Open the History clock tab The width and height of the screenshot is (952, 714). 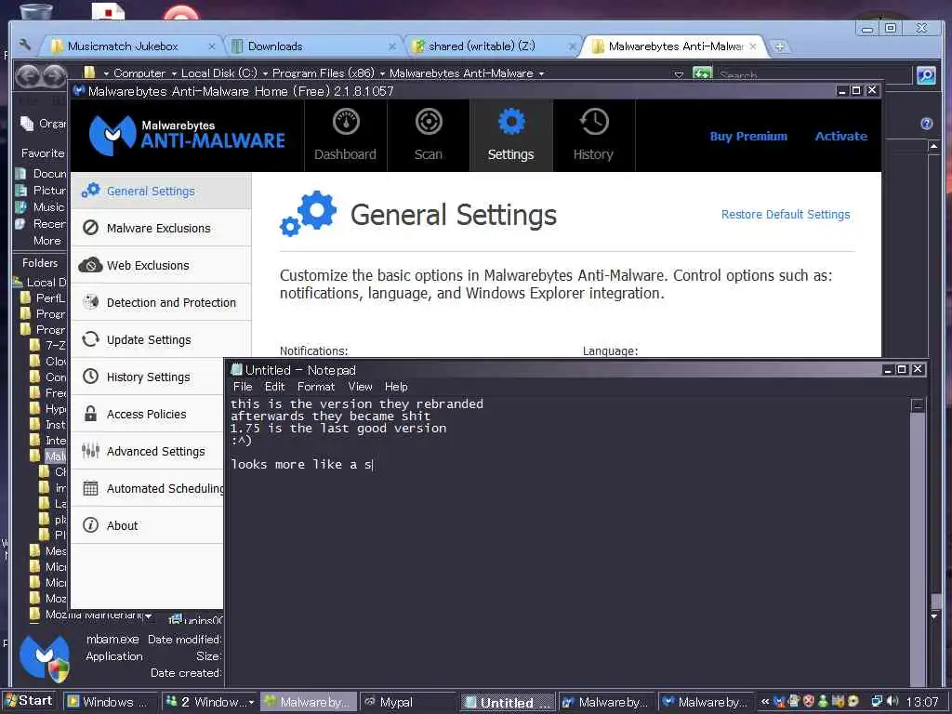[593, 136]
